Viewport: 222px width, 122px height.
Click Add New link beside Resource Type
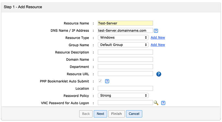tap(158, 37)
